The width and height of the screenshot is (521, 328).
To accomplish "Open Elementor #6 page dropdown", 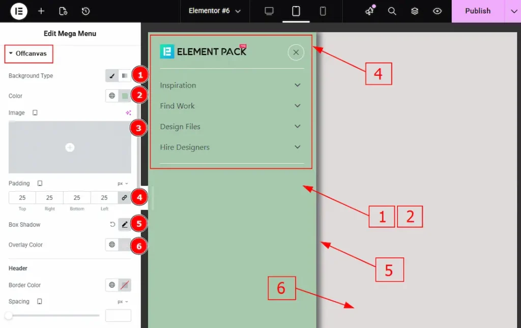I will [214, 11].
